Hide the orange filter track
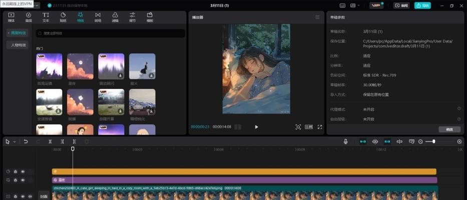Screen dimensions: 467x200 (23, 171)
